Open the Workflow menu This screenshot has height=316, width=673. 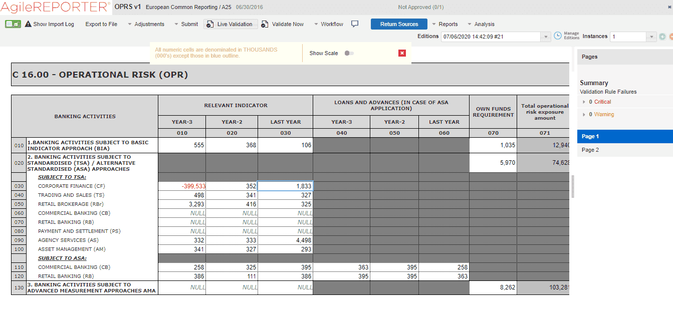(x=328, y=24)
